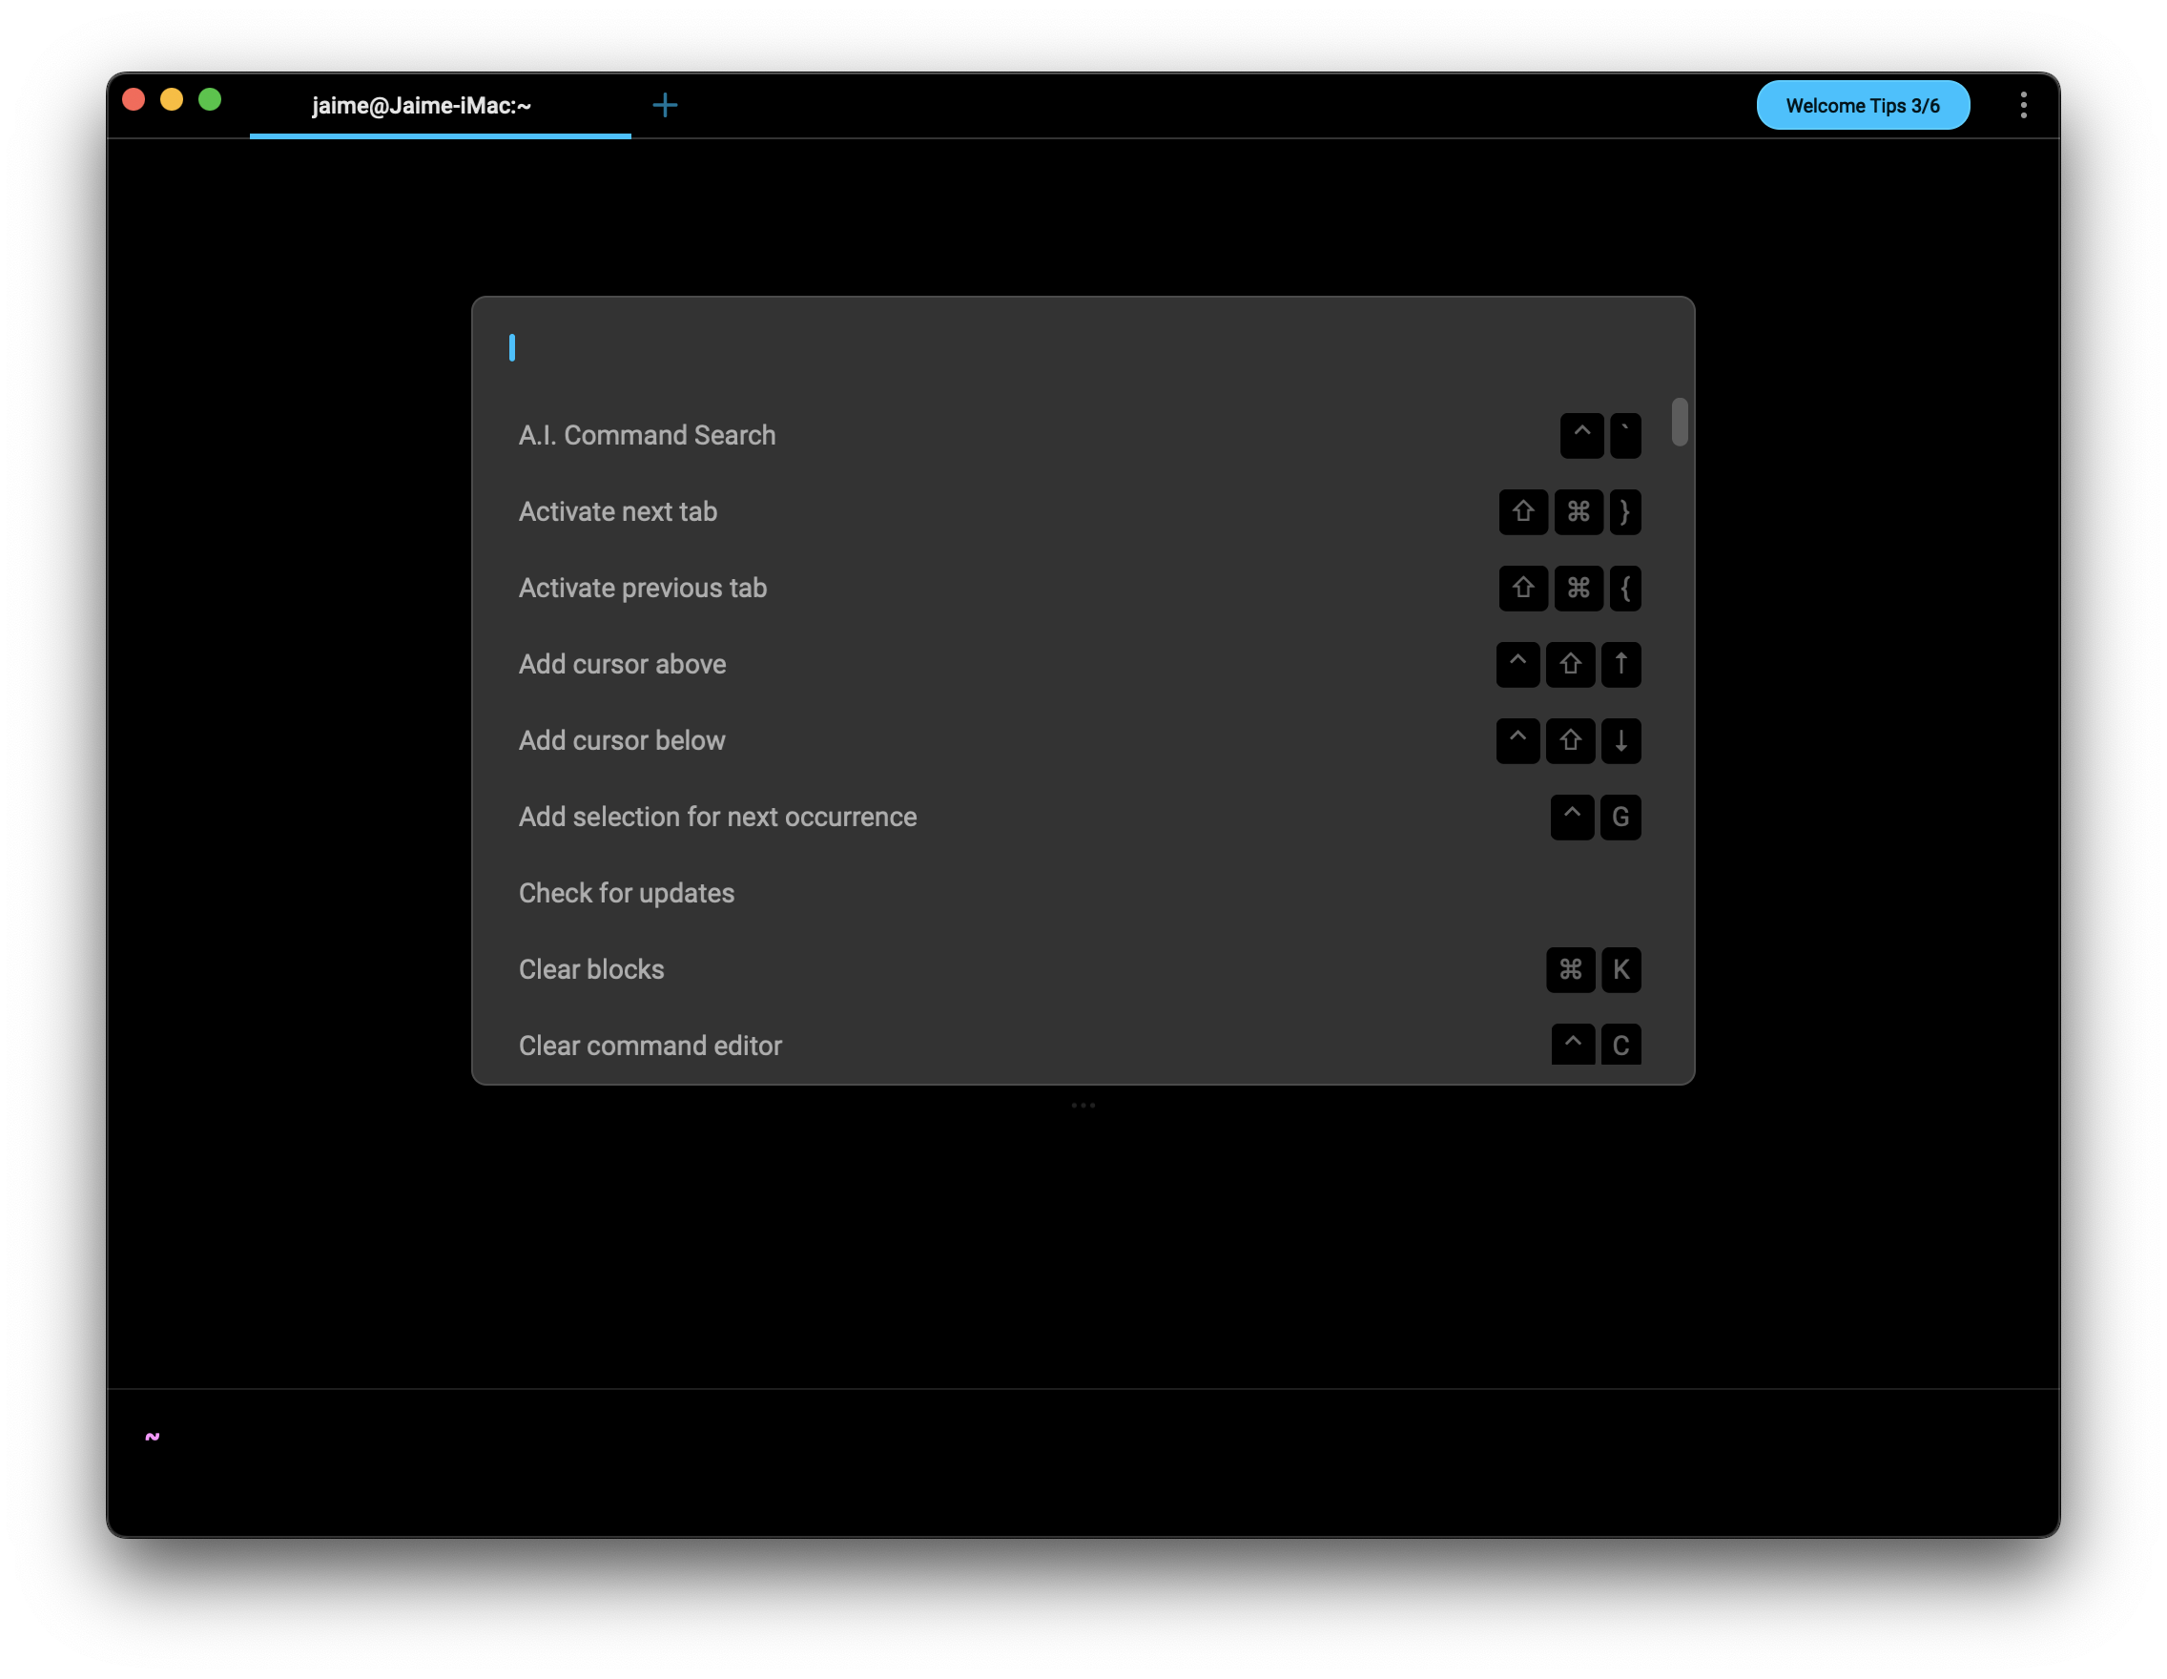Pick Add selection for next occurrence
Screen dimensions: 2167x1679
[717, 818]
